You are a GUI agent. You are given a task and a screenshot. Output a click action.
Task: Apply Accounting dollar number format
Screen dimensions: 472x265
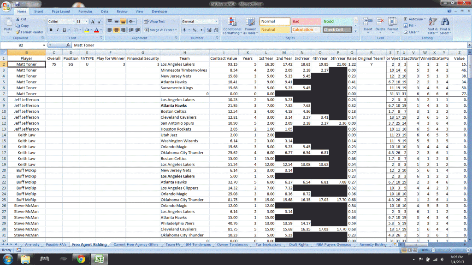184,30
